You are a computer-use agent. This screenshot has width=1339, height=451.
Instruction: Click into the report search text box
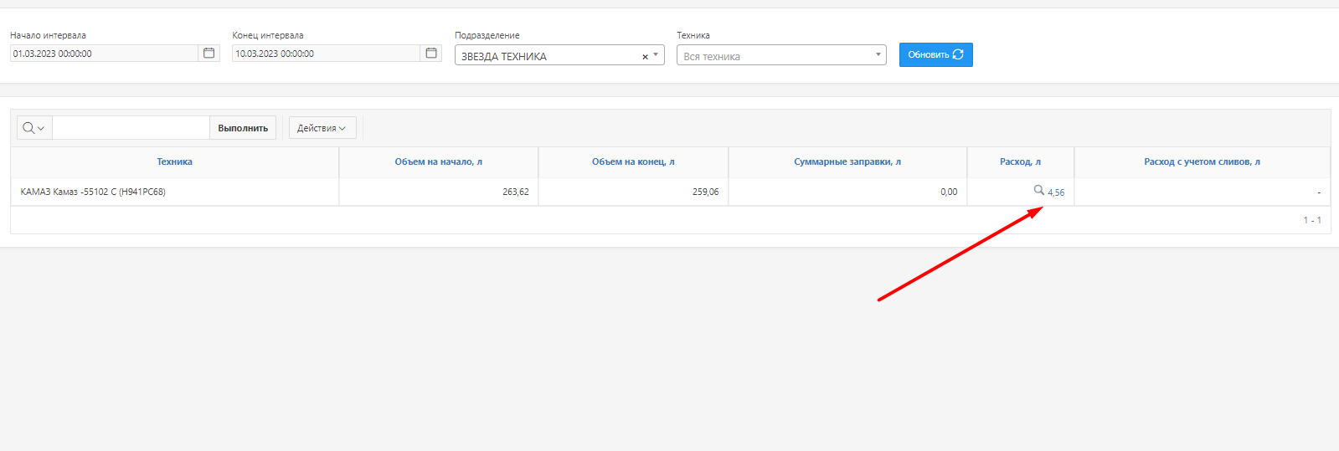131,128
